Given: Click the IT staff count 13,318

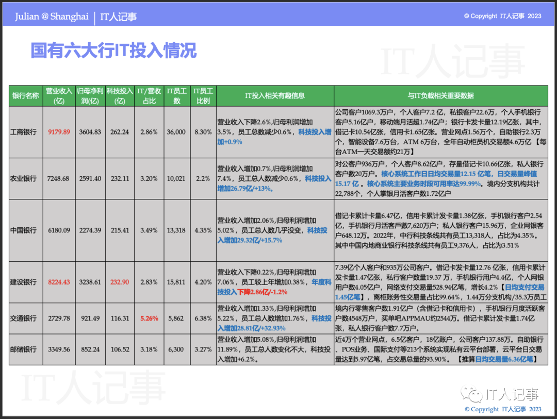Looking at the screenshot, I should pyautogui.click(x=176, y=230).
